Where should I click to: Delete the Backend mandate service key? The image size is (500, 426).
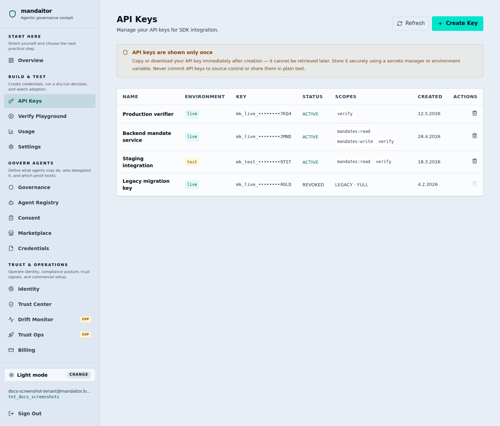(x=475, y=136)
